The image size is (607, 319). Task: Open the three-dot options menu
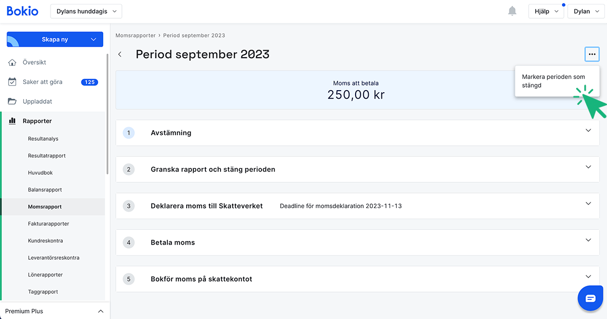[592, 54]
